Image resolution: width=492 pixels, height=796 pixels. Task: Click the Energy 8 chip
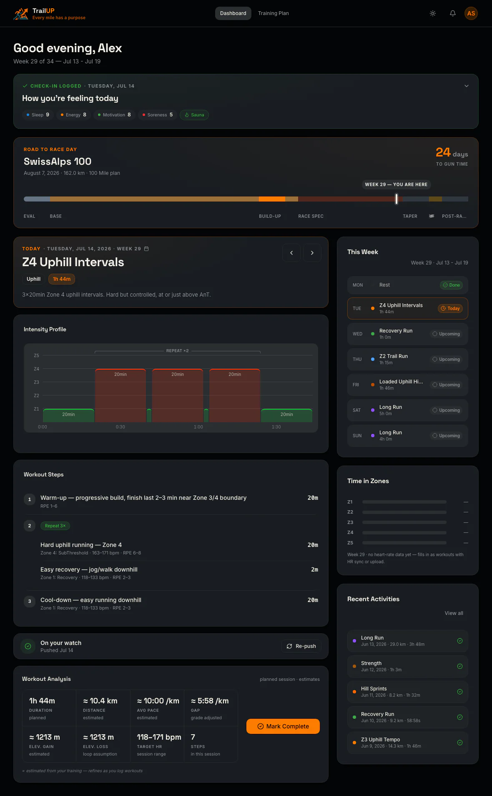coord(73,115)
